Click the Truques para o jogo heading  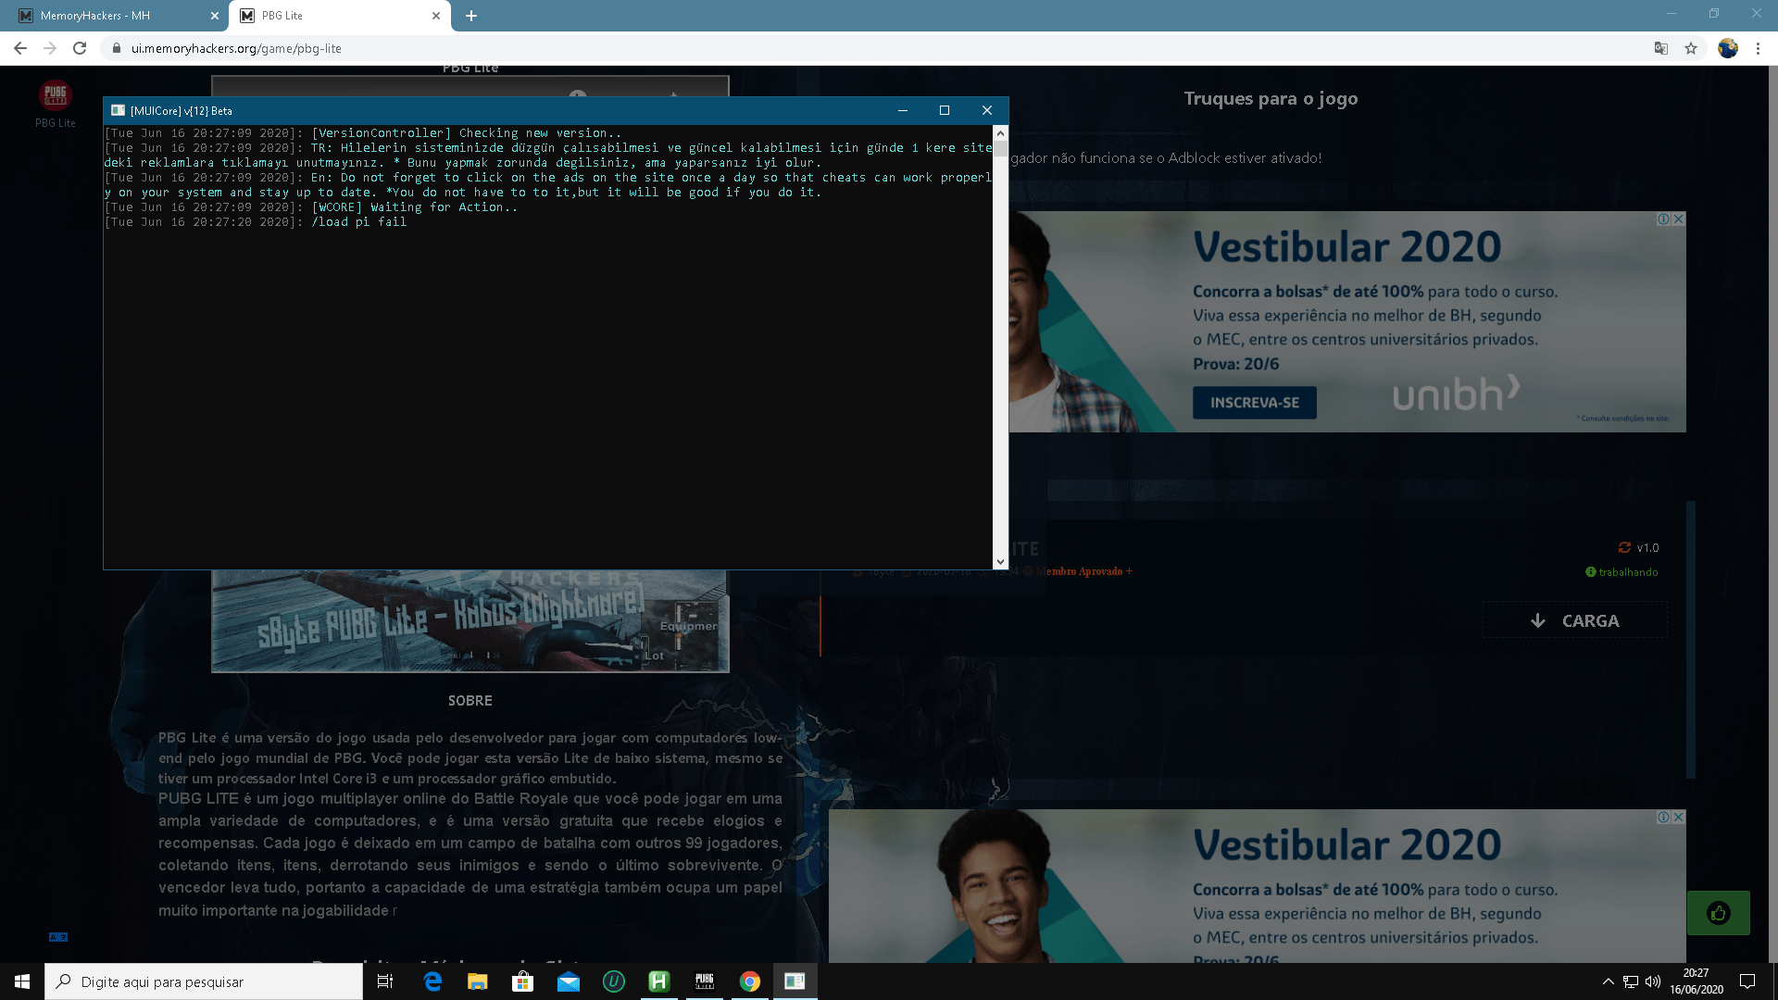(x=1271, y=98)
